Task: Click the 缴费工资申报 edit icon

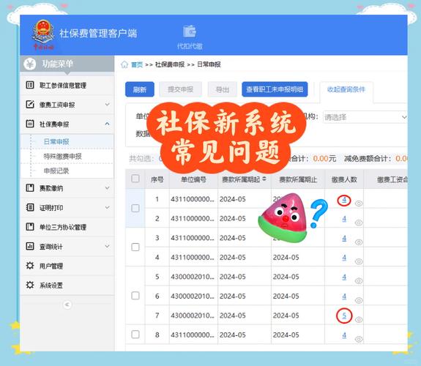Action: [30, 104]
